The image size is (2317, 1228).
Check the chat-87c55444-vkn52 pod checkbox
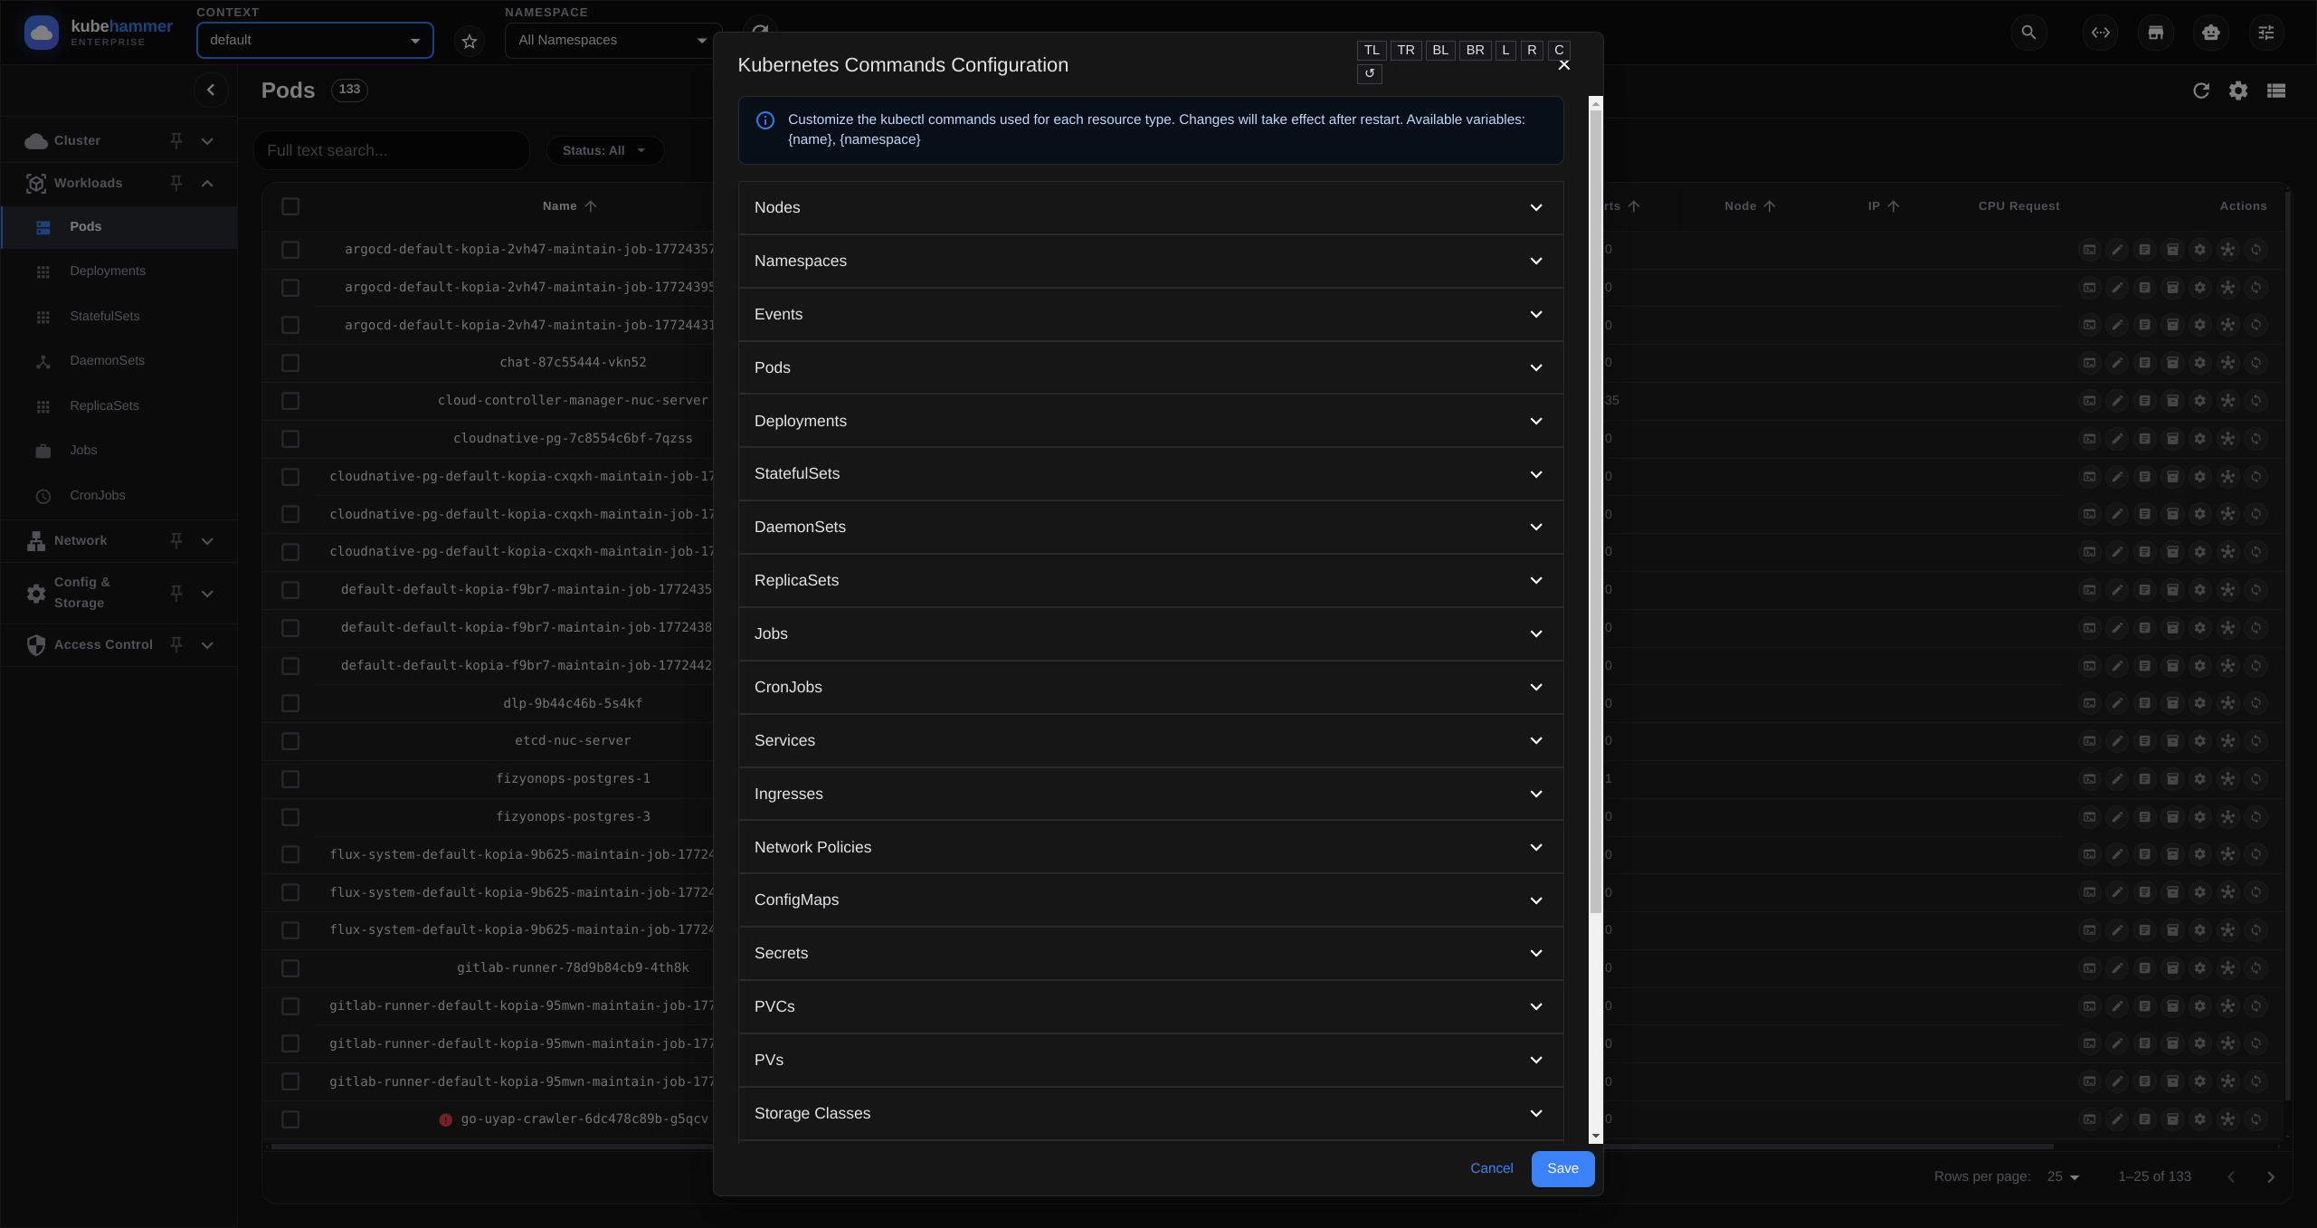[x=290, y=363]
